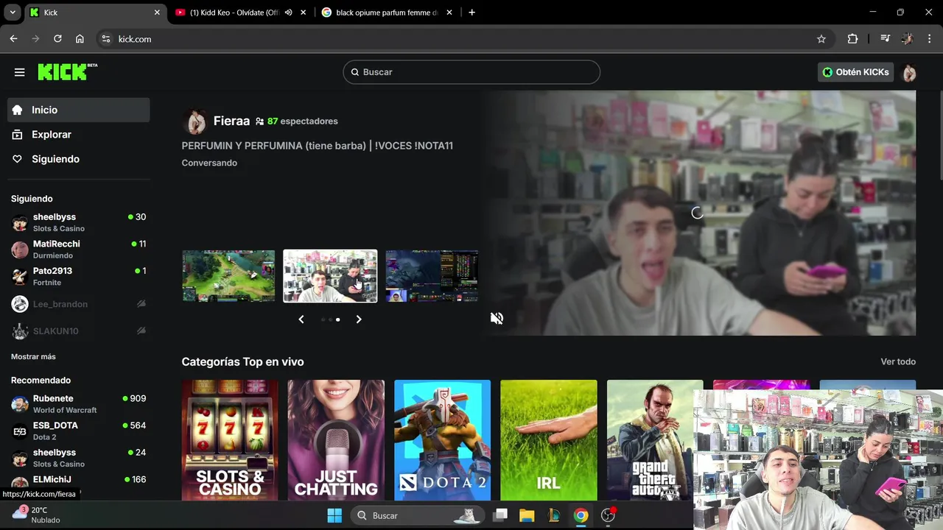943x530 pixels.
Task: Open the browser extensions menu
Action: click(852, 39)
